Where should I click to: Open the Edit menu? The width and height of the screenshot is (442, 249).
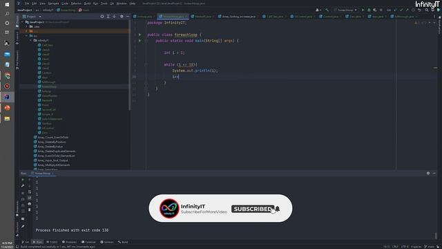(34, 3)
